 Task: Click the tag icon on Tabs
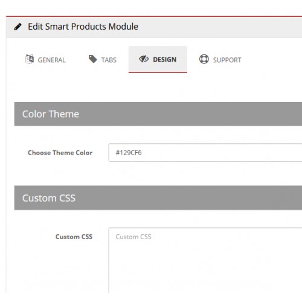93,59
